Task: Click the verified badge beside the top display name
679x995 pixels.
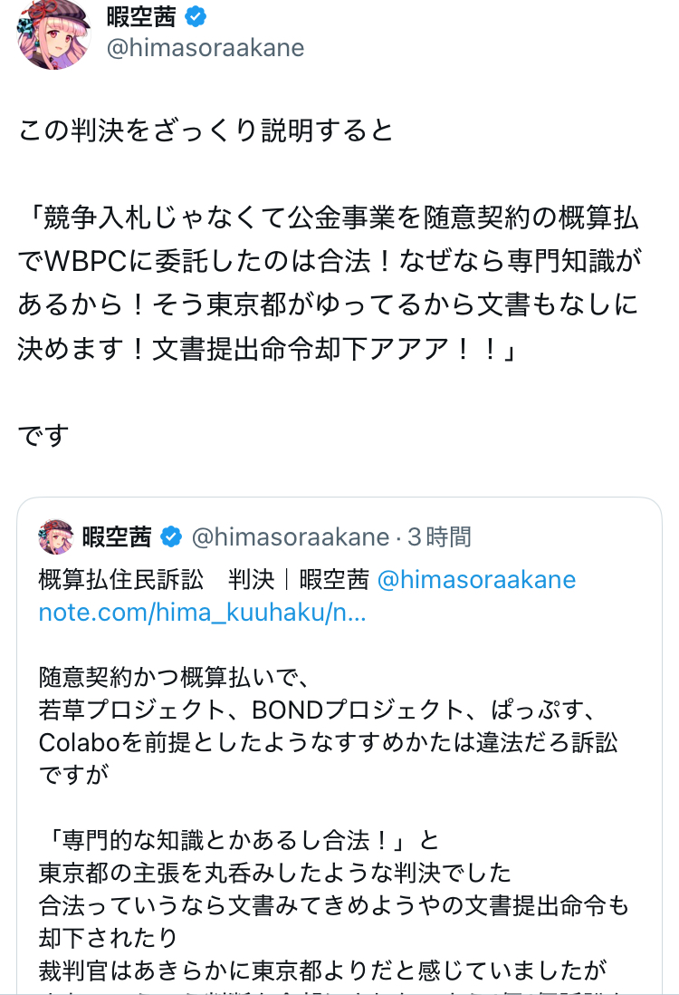Action: tap(196, 16)
